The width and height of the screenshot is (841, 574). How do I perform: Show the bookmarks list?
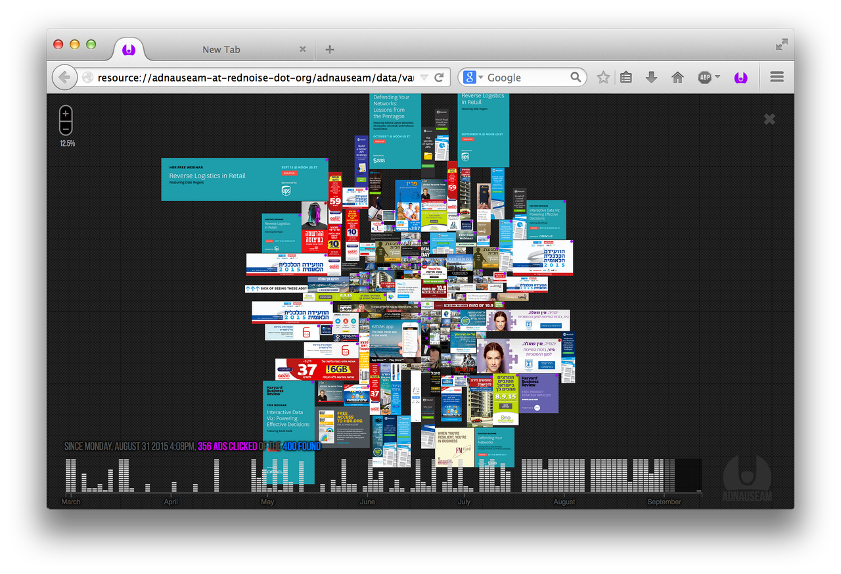pos(626,78)
